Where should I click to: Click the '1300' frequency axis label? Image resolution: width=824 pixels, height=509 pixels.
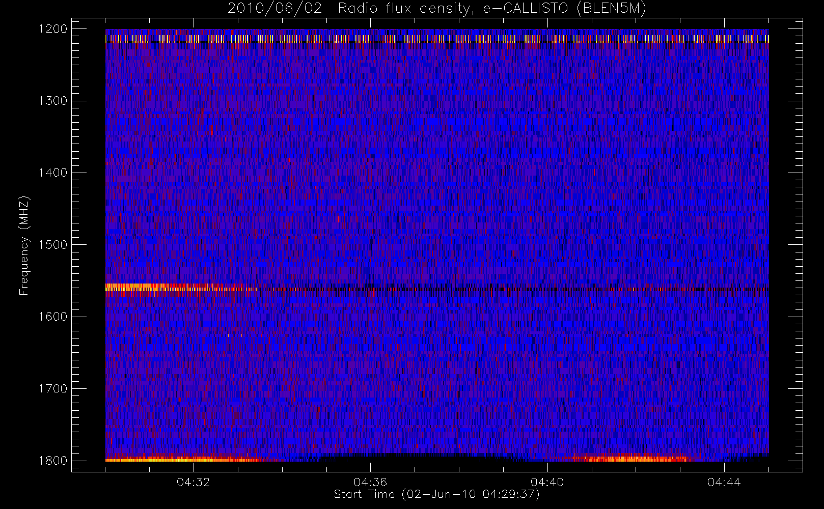pos(52,101)
